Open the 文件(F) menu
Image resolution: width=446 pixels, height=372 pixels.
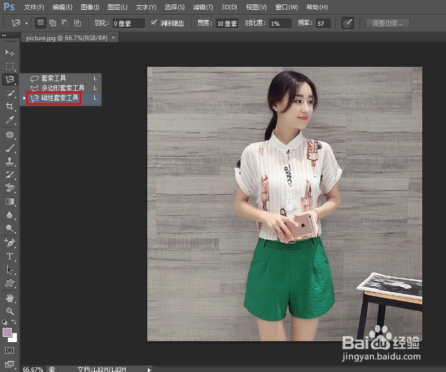point(34,7)
